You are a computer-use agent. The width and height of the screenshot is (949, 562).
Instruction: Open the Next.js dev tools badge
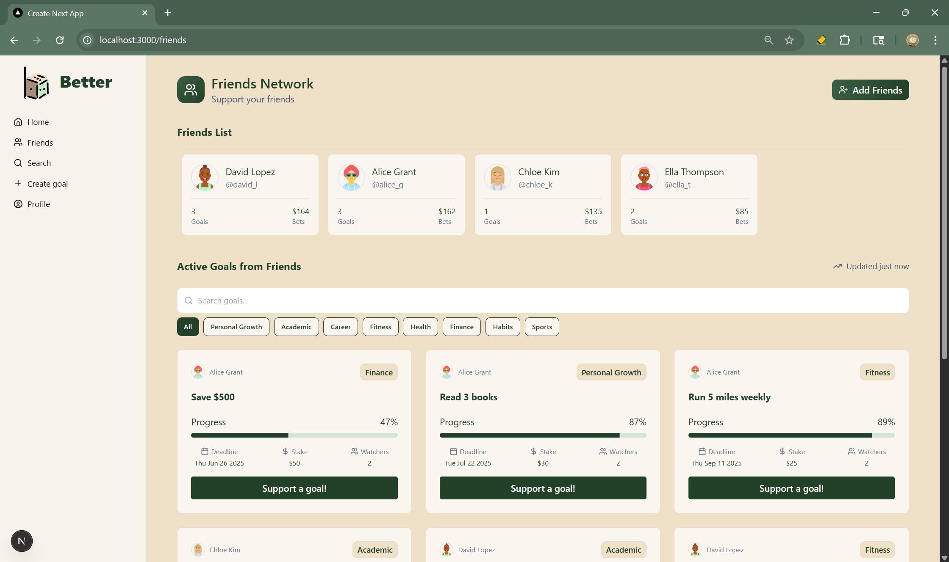(x=22, y=540)
